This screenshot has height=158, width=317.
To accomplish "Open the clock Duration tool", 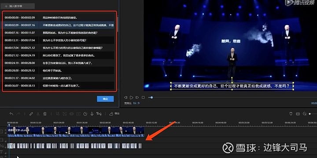I will [85, 114].
